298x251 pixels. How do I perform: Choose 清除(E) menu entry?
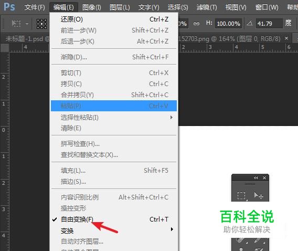tap(114, 128)
